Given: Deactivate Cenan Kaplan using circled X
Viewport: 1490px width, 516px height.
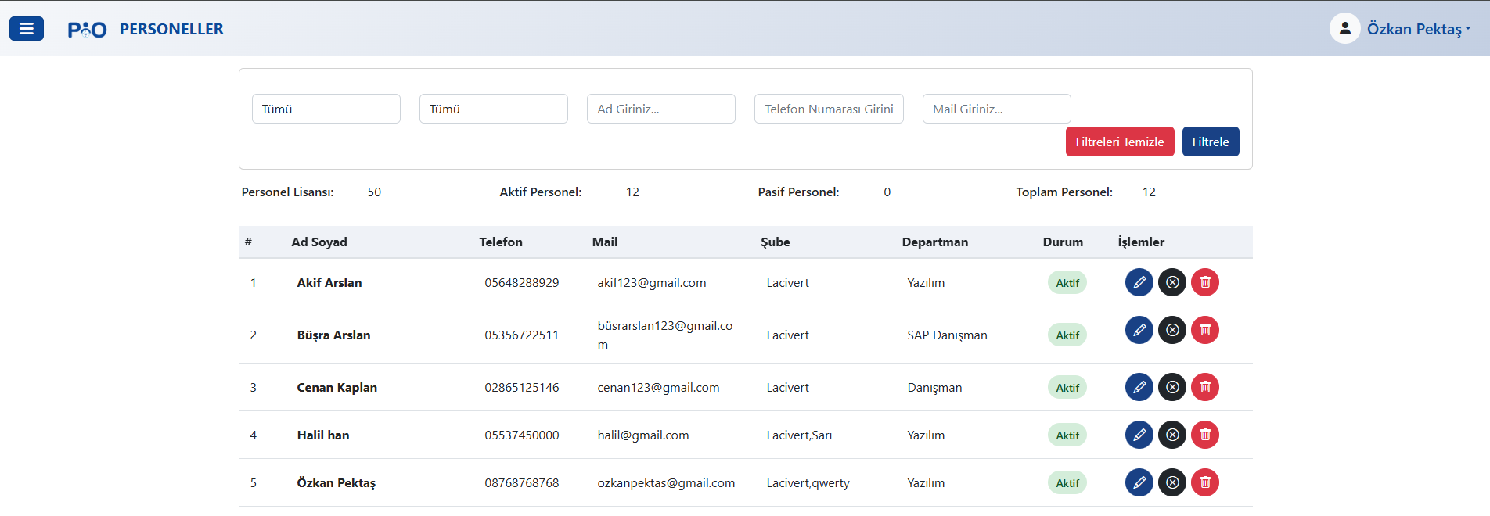Looking at the screenshot, I should click(x=1171, y=387).
